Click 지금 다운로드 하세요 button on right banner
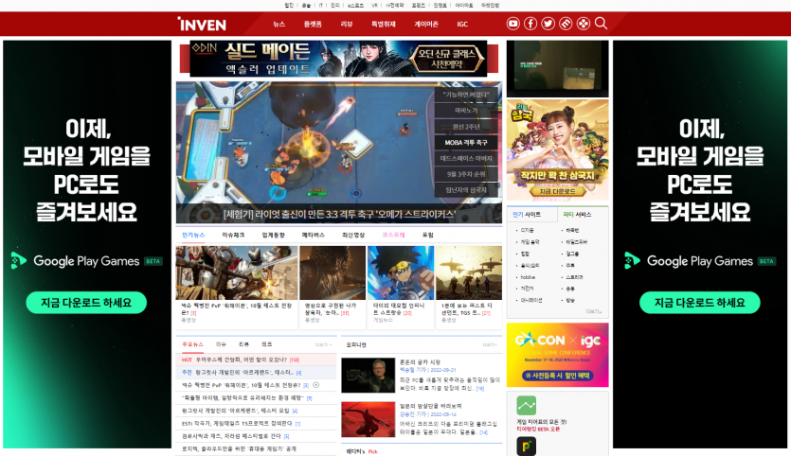 coord(700,303)
